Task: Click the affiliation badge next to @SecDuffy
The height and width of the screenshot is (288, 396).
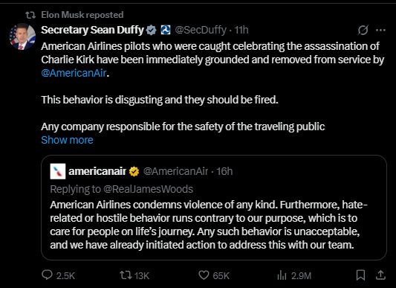Action: coord(166,30)
